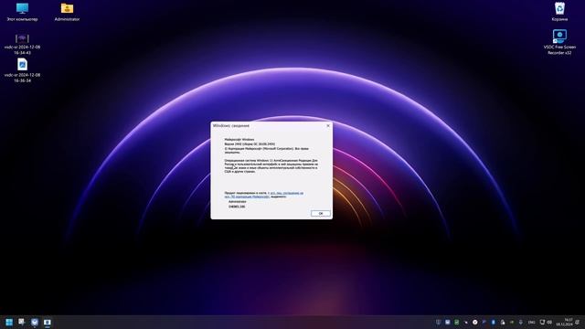The image size is (585, 329).
Task: Click the Administrator licensee name text
Action: (238, 201)
